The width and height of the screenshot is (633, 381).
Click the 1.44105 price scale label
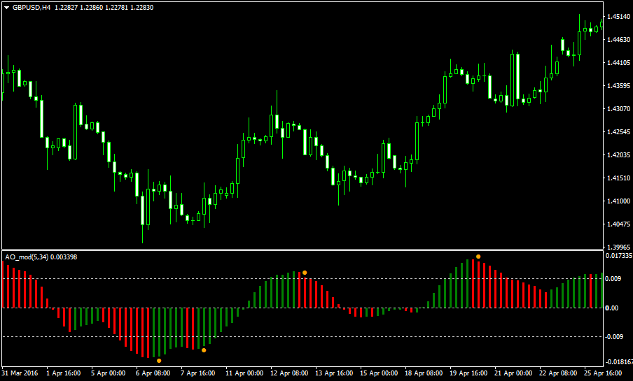click(618, 62)
